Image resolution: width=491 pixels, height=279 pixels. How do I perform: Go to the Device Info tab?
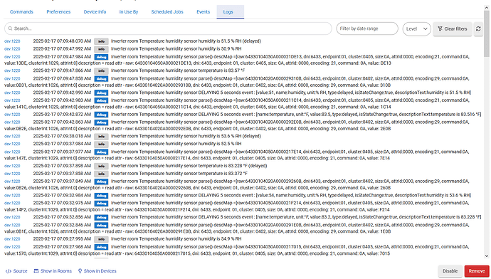(95, 12)
